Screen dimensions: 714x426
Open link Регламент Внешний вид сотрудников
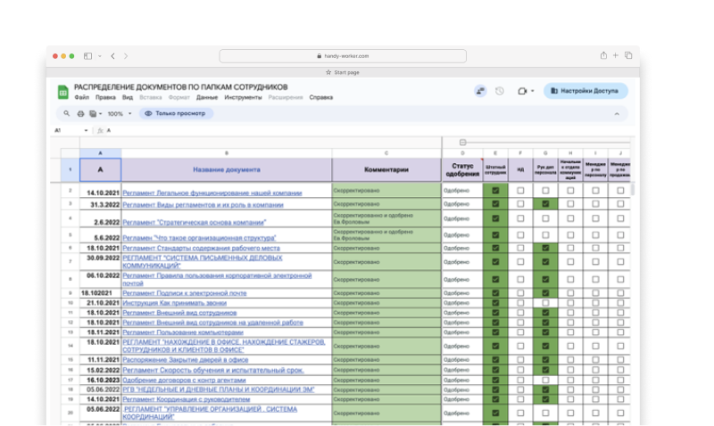coord(179,313)
